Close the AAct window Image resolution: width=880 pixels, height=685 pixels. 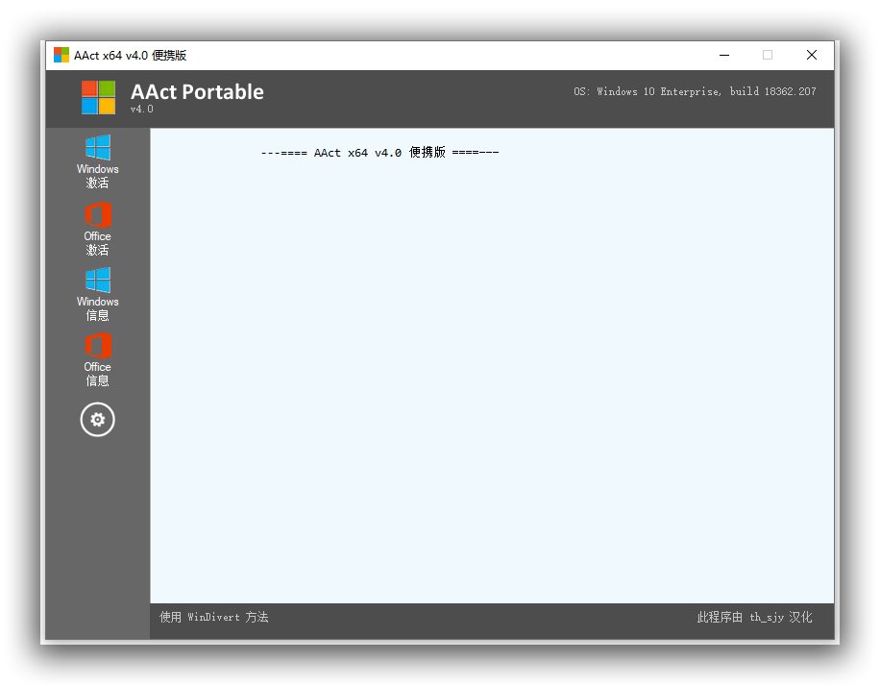click(x=812, y=55)
